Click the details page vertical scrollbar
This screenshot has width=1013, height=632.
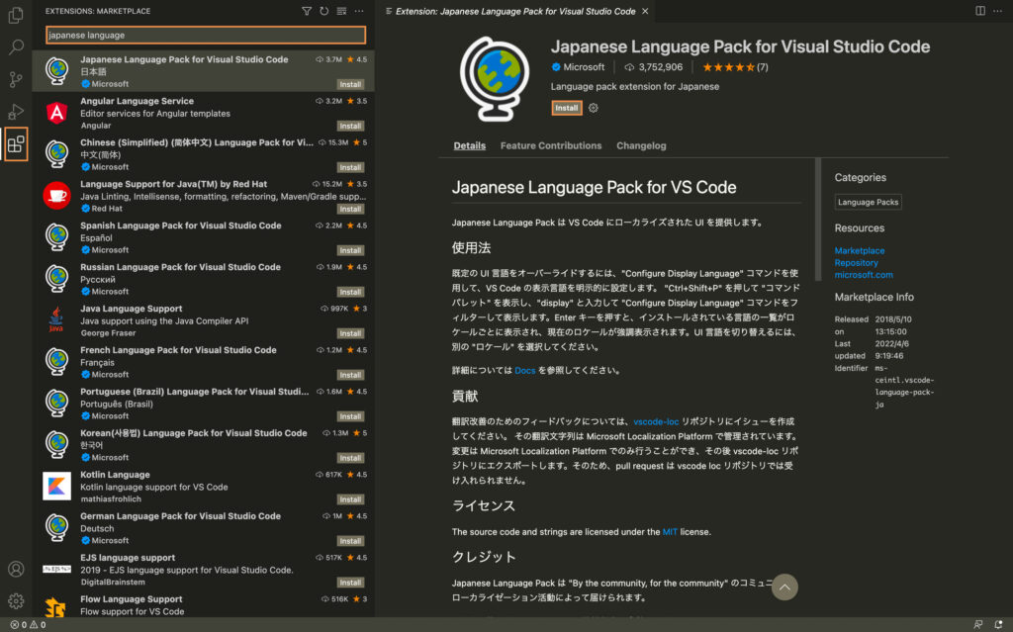[818, 219]
